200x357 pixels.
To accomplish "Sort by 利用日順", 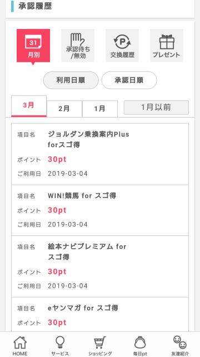I will tap(71, 80).
